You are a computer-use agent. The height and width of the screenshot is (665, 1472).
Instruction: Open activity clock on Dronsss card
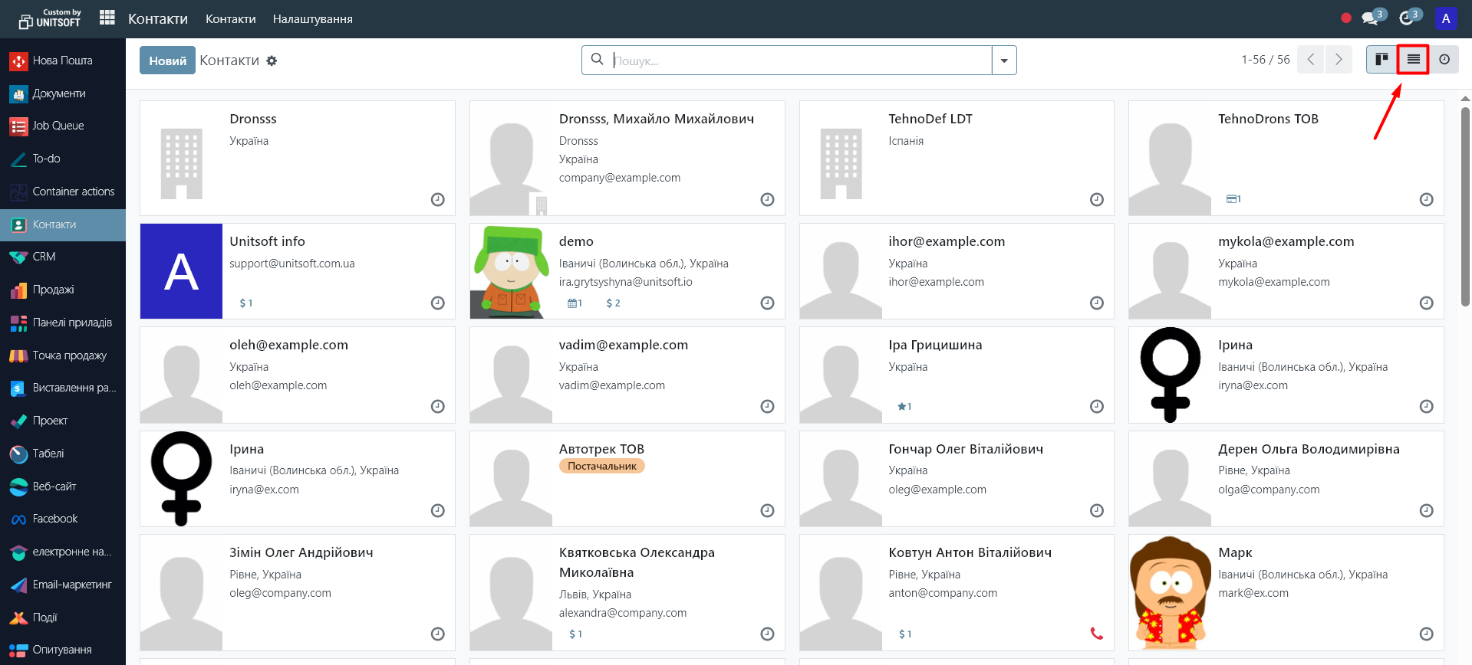(x=437, y=199)
